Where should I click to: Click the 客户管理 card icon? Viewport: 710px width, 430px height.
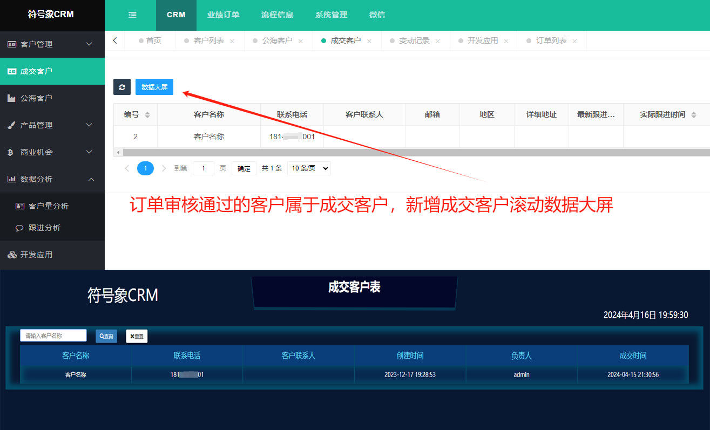pos(12,44)
